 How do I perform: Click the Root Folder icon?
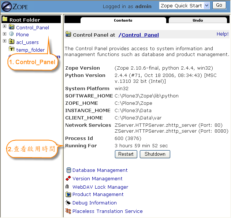click(5, 19)
